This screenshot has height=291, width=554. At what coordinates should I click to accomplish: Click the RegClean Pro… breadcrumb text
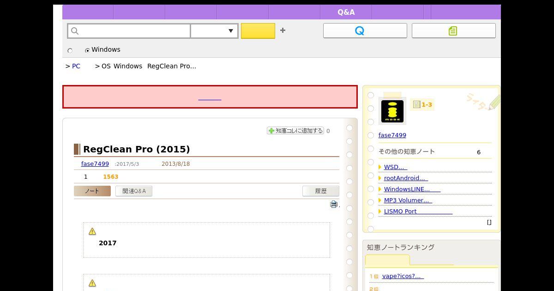coord(172,66)
